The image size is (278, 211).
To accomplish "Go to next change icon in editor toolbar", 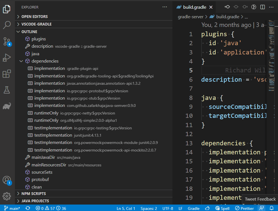I will [x=245, y=7].
